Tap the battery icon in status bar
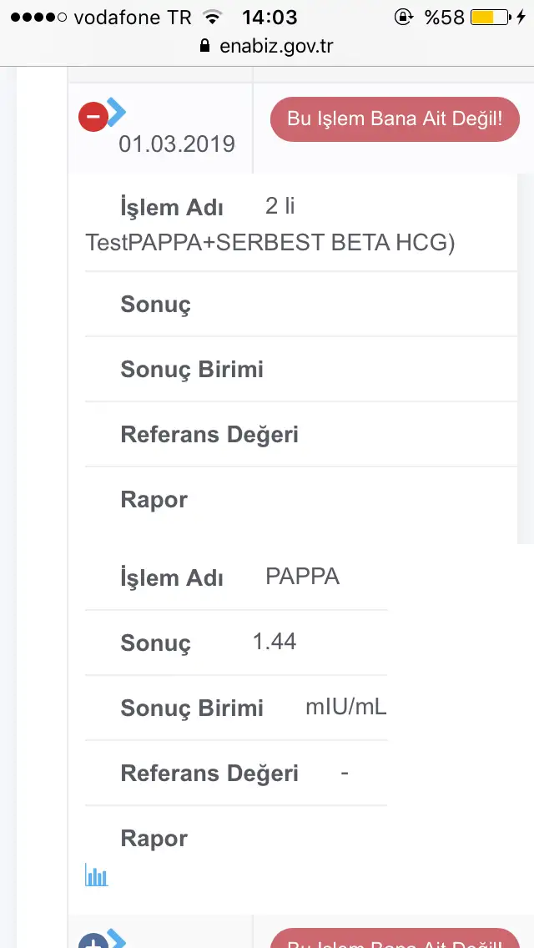This screenshot has width=534, height=948. 490,17
